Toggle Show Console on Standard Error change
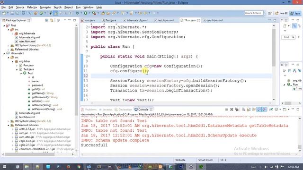 click(x=264, y=110)
